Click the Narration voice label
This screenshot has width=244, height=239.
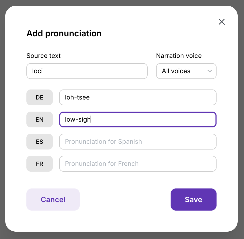pos(179,56)
